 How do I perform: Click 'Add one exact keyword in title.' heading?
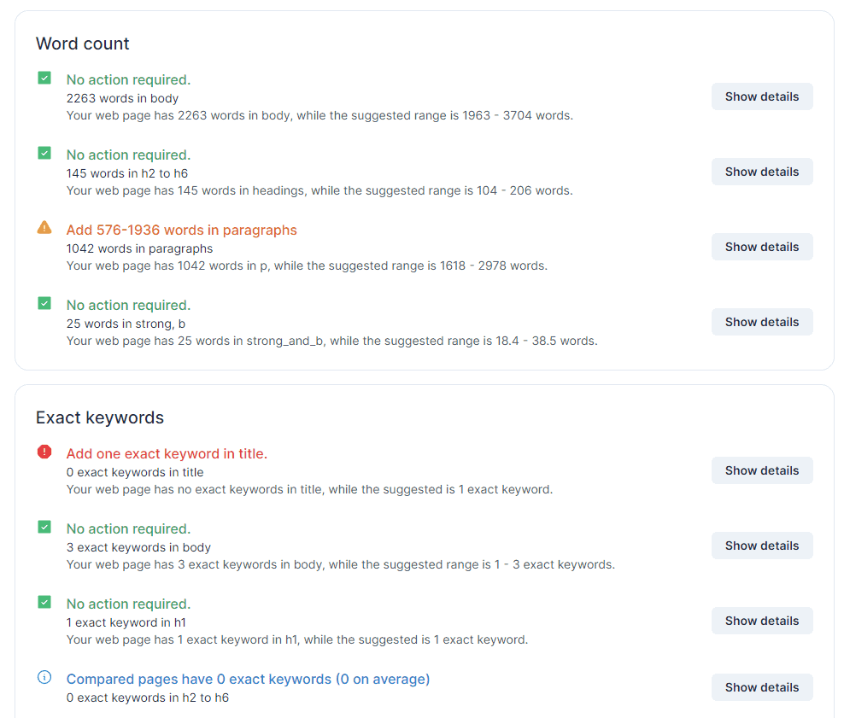tap(167, 454)
